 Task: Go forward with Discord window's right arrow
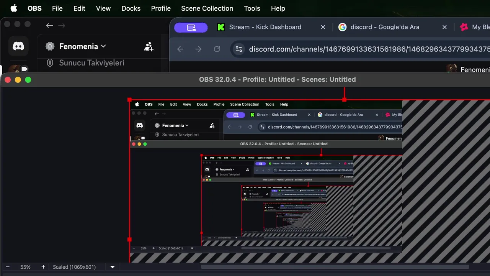pos(62,26)
